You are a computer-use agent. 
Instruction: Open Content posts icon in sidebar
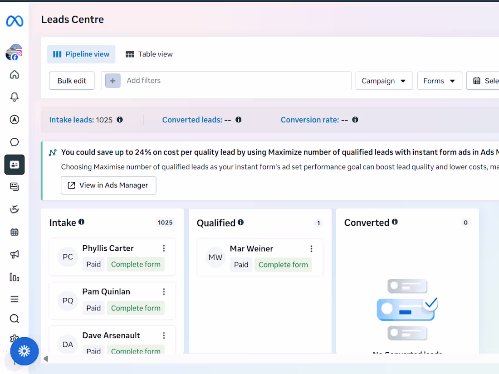coord(15,187)
